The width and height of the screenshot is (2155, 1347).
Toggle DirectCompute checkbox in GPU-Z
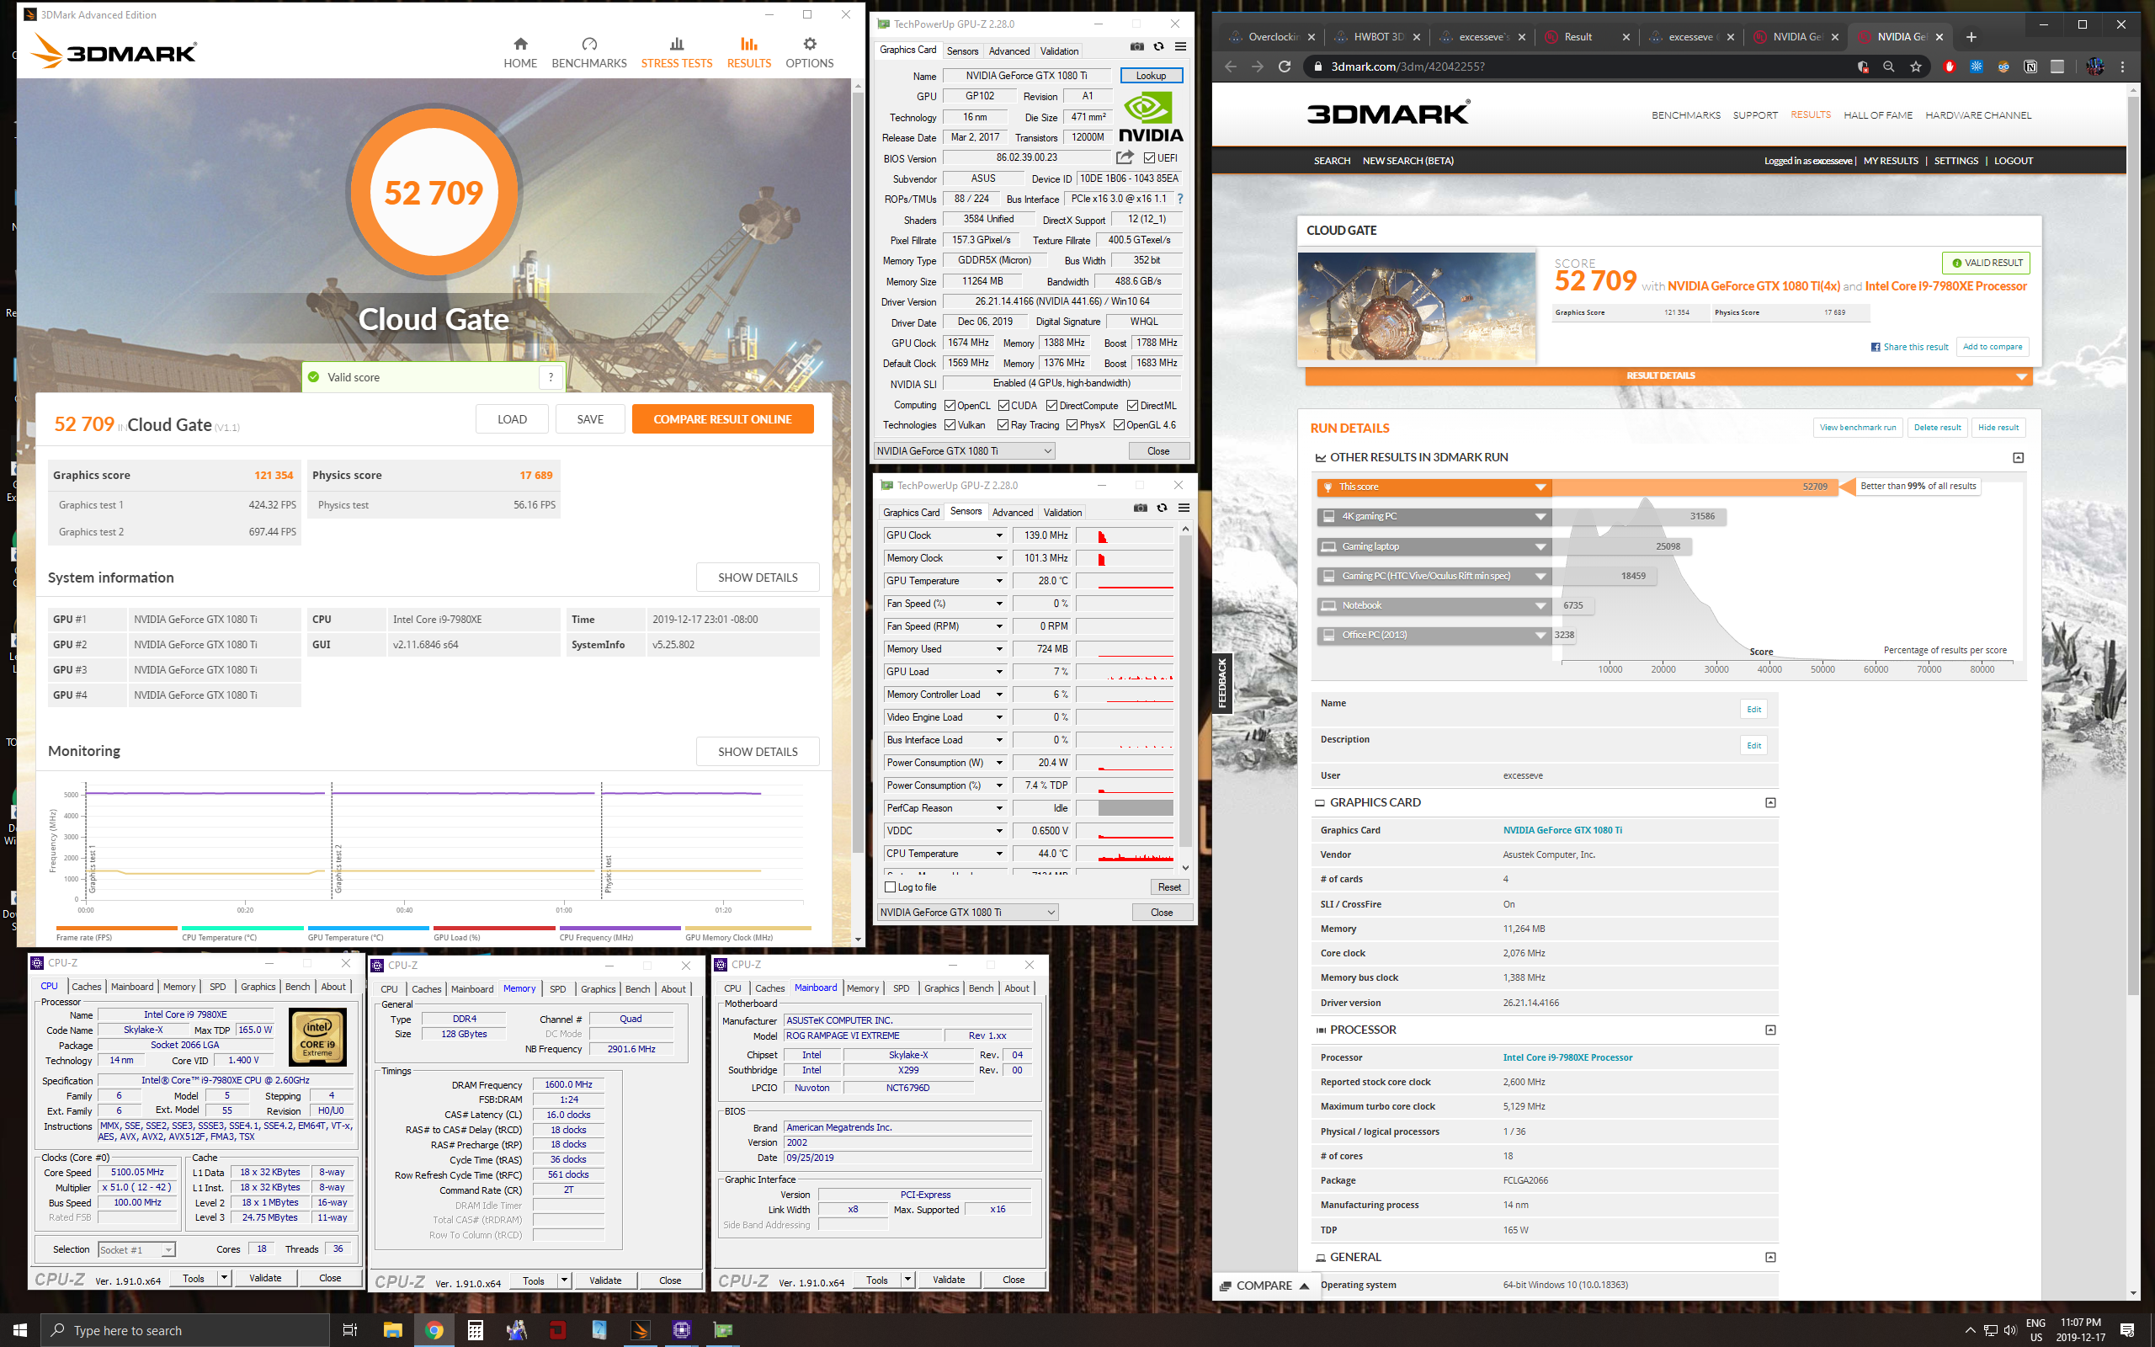(x=1051, y=405)
